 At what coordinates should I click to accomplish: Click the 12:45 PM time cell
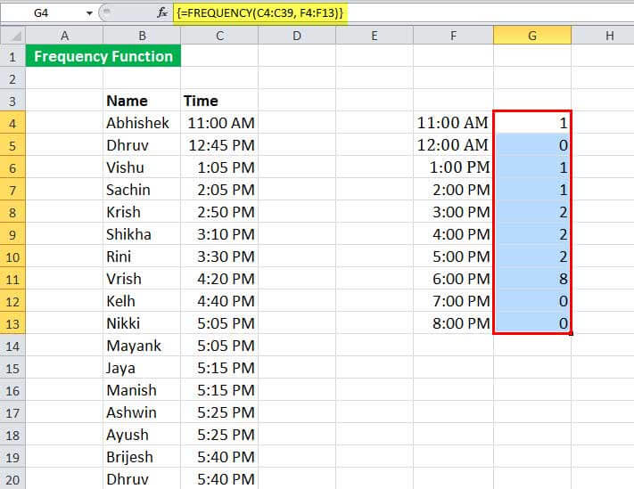coord(218,145)
